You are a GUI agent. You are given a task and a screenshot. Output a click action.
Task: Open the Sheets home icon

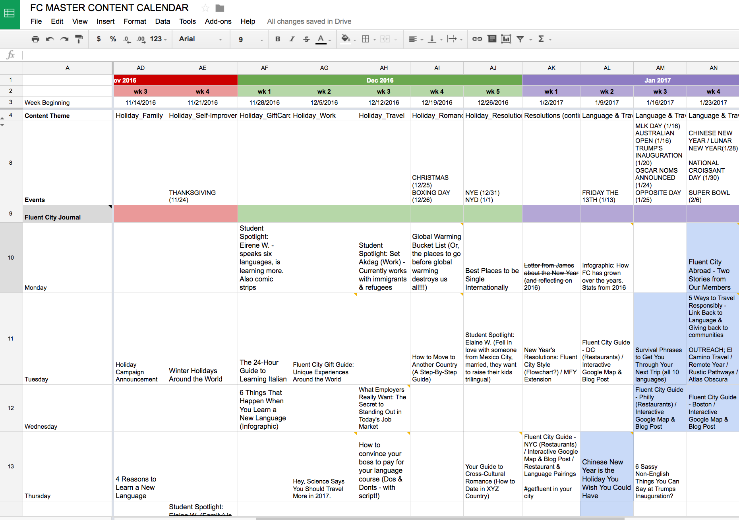pos(10,14)
